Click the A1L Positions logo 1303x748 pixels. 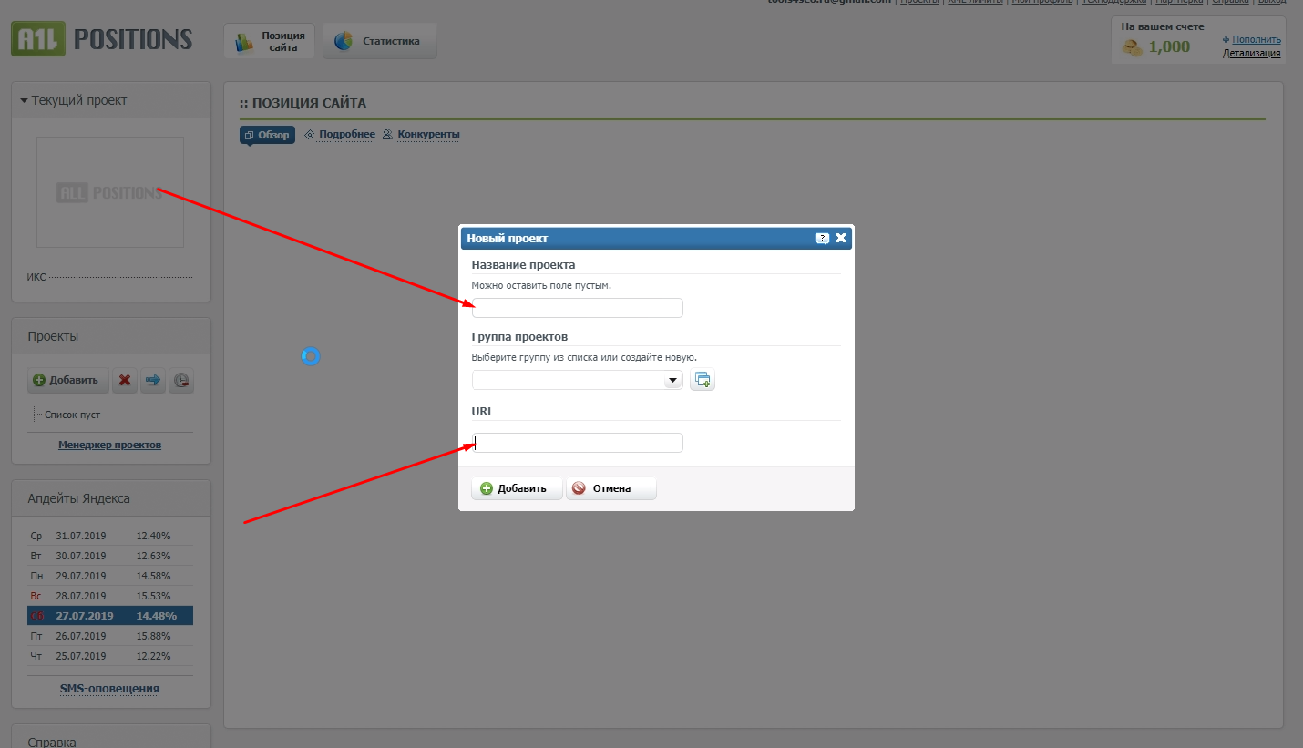coord(102,39)
